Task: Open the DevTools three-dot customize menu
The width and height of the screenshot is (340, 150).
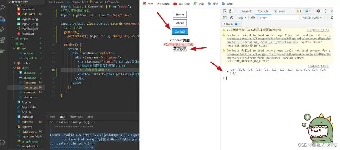Action: coord(325,11)
